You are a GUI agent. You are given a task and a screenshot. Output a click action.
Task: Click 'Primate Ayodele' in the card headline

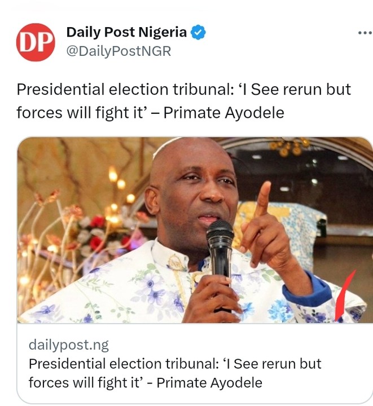pyautogui.click(x=209, y=383)
